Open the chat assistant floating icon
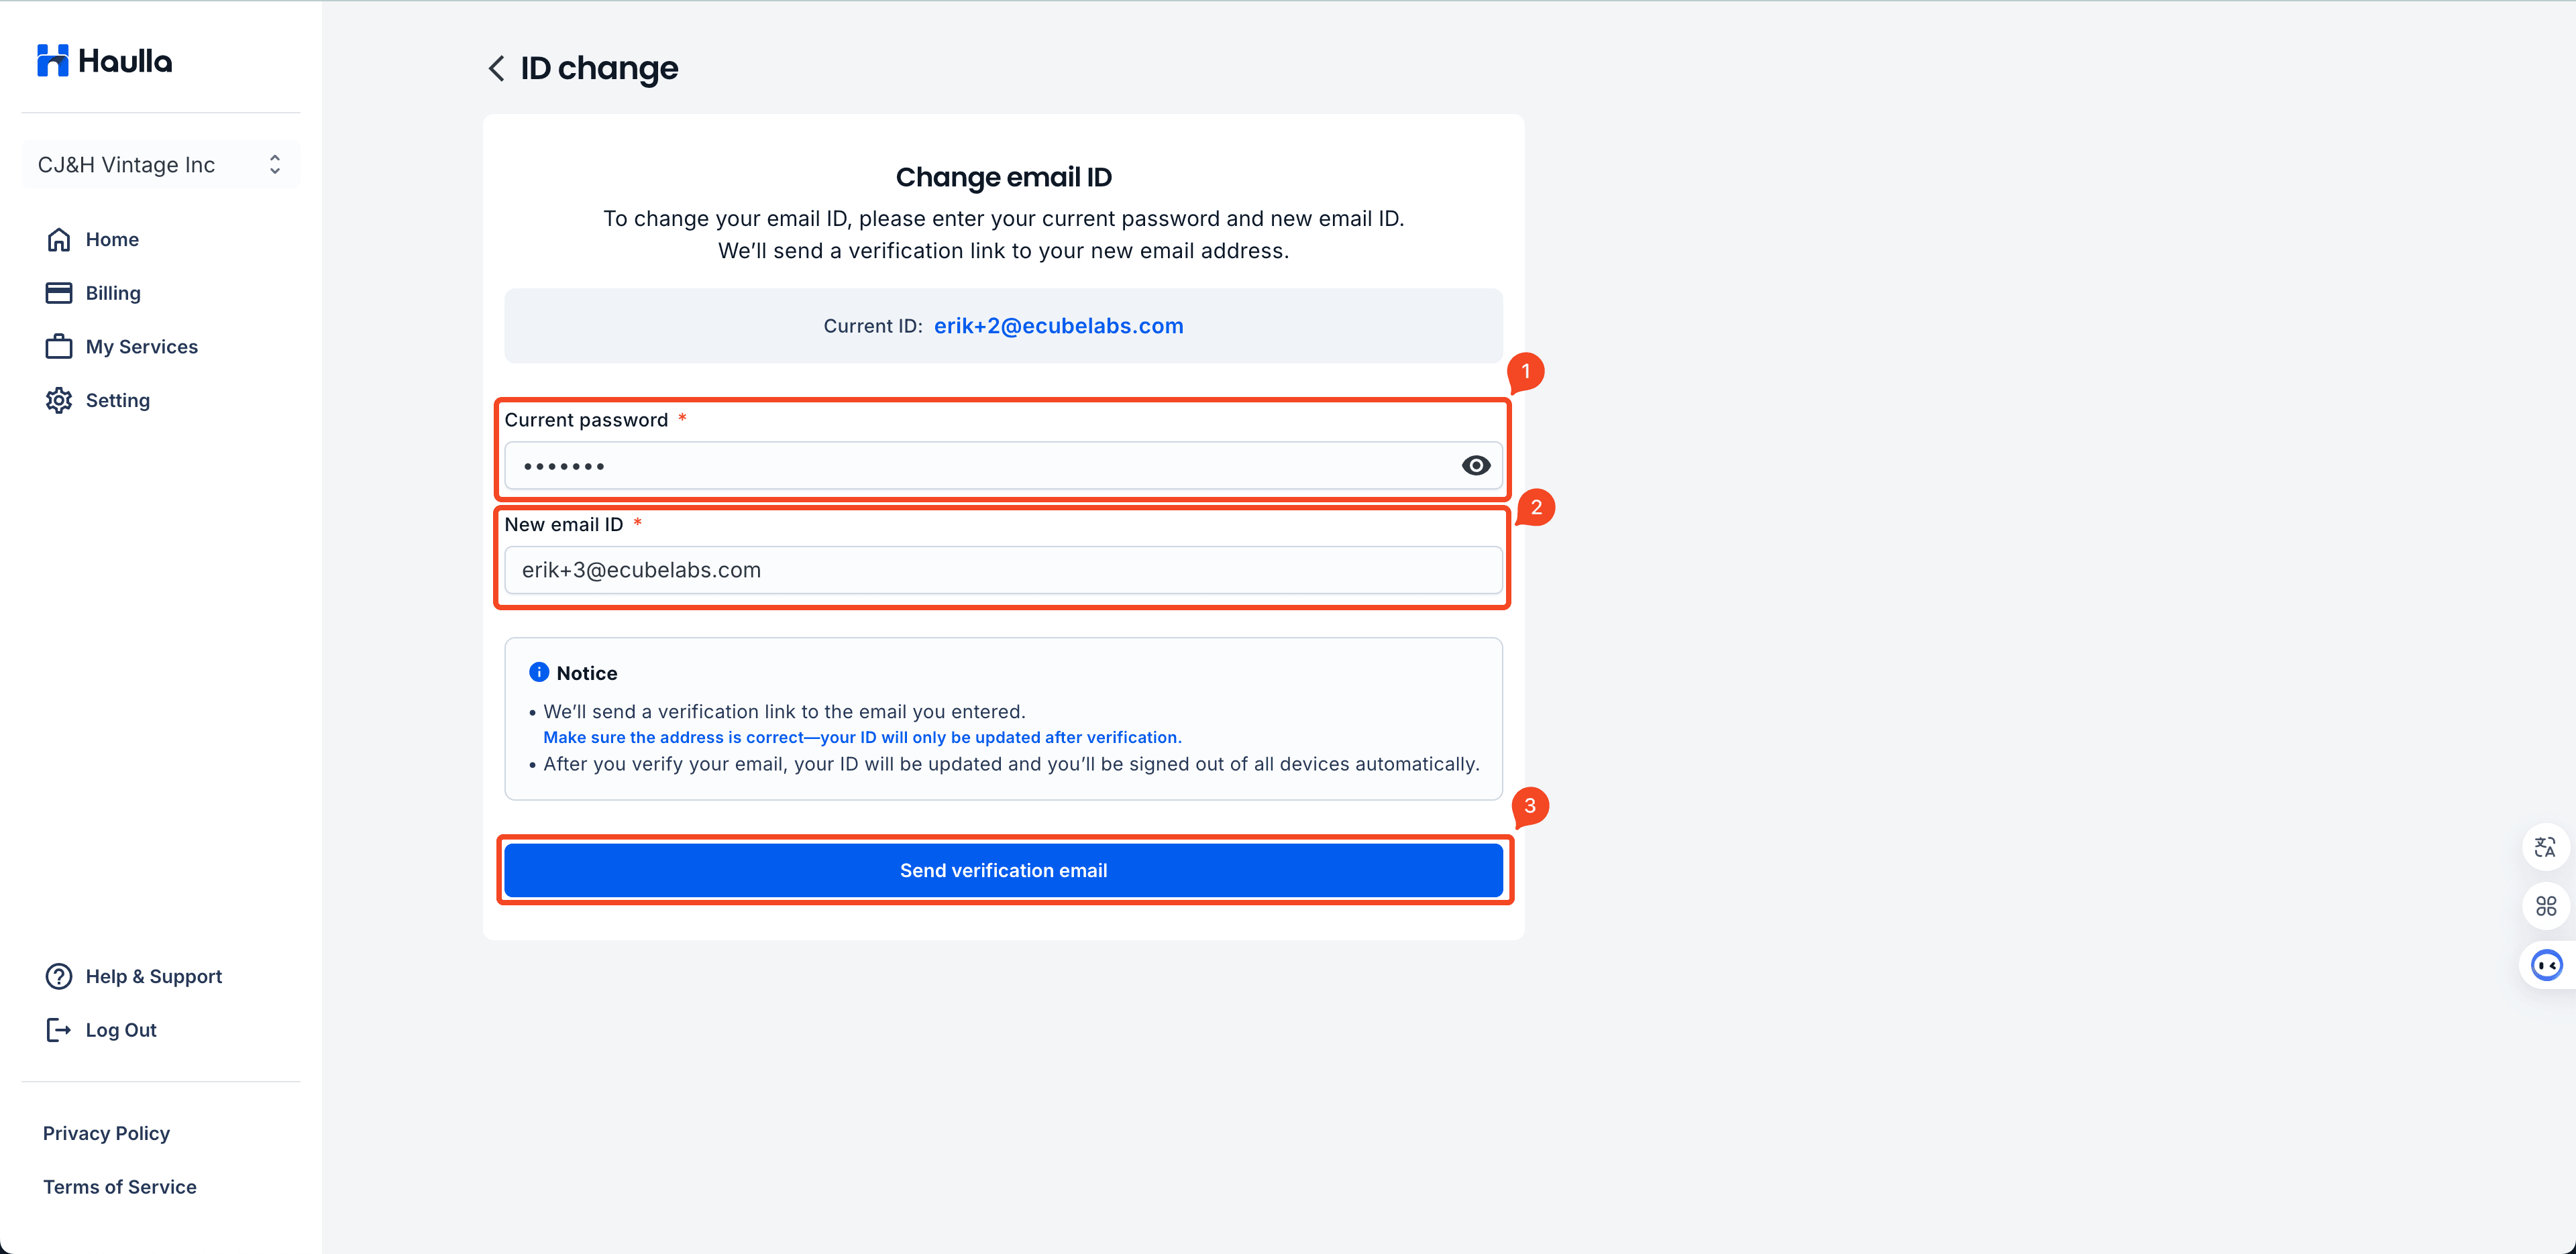This screenshot has height=1254, width=2576. coord(2546,965)
